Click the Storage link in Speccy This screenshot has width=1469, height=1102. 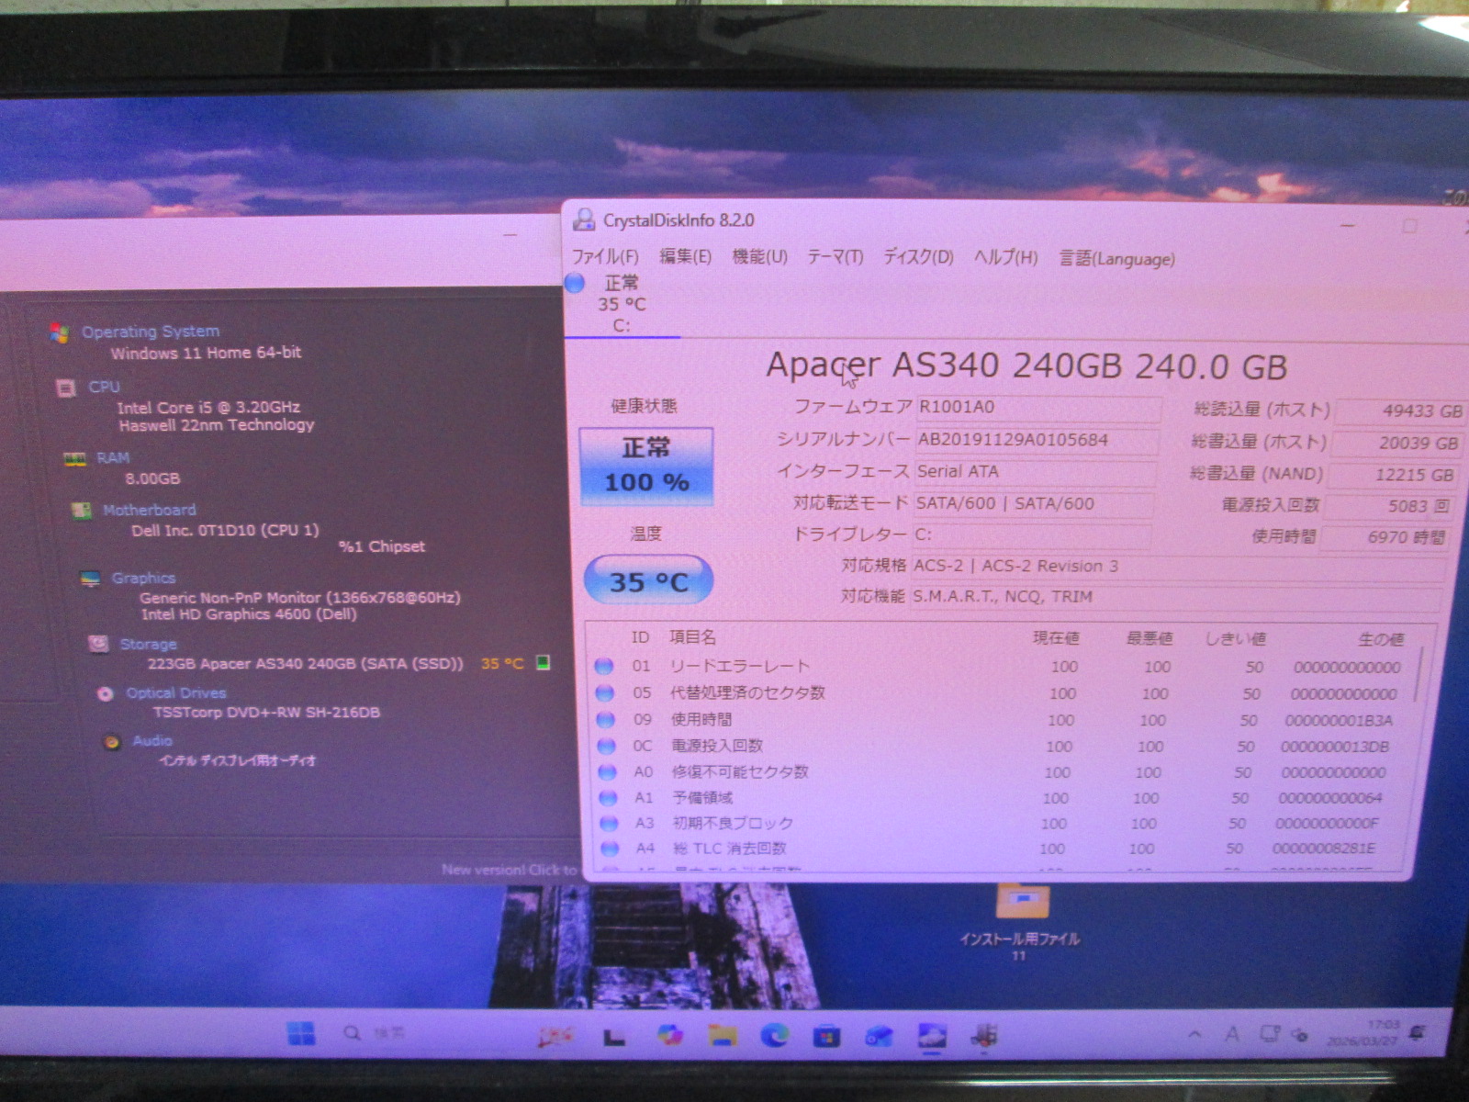coord(148,644)
